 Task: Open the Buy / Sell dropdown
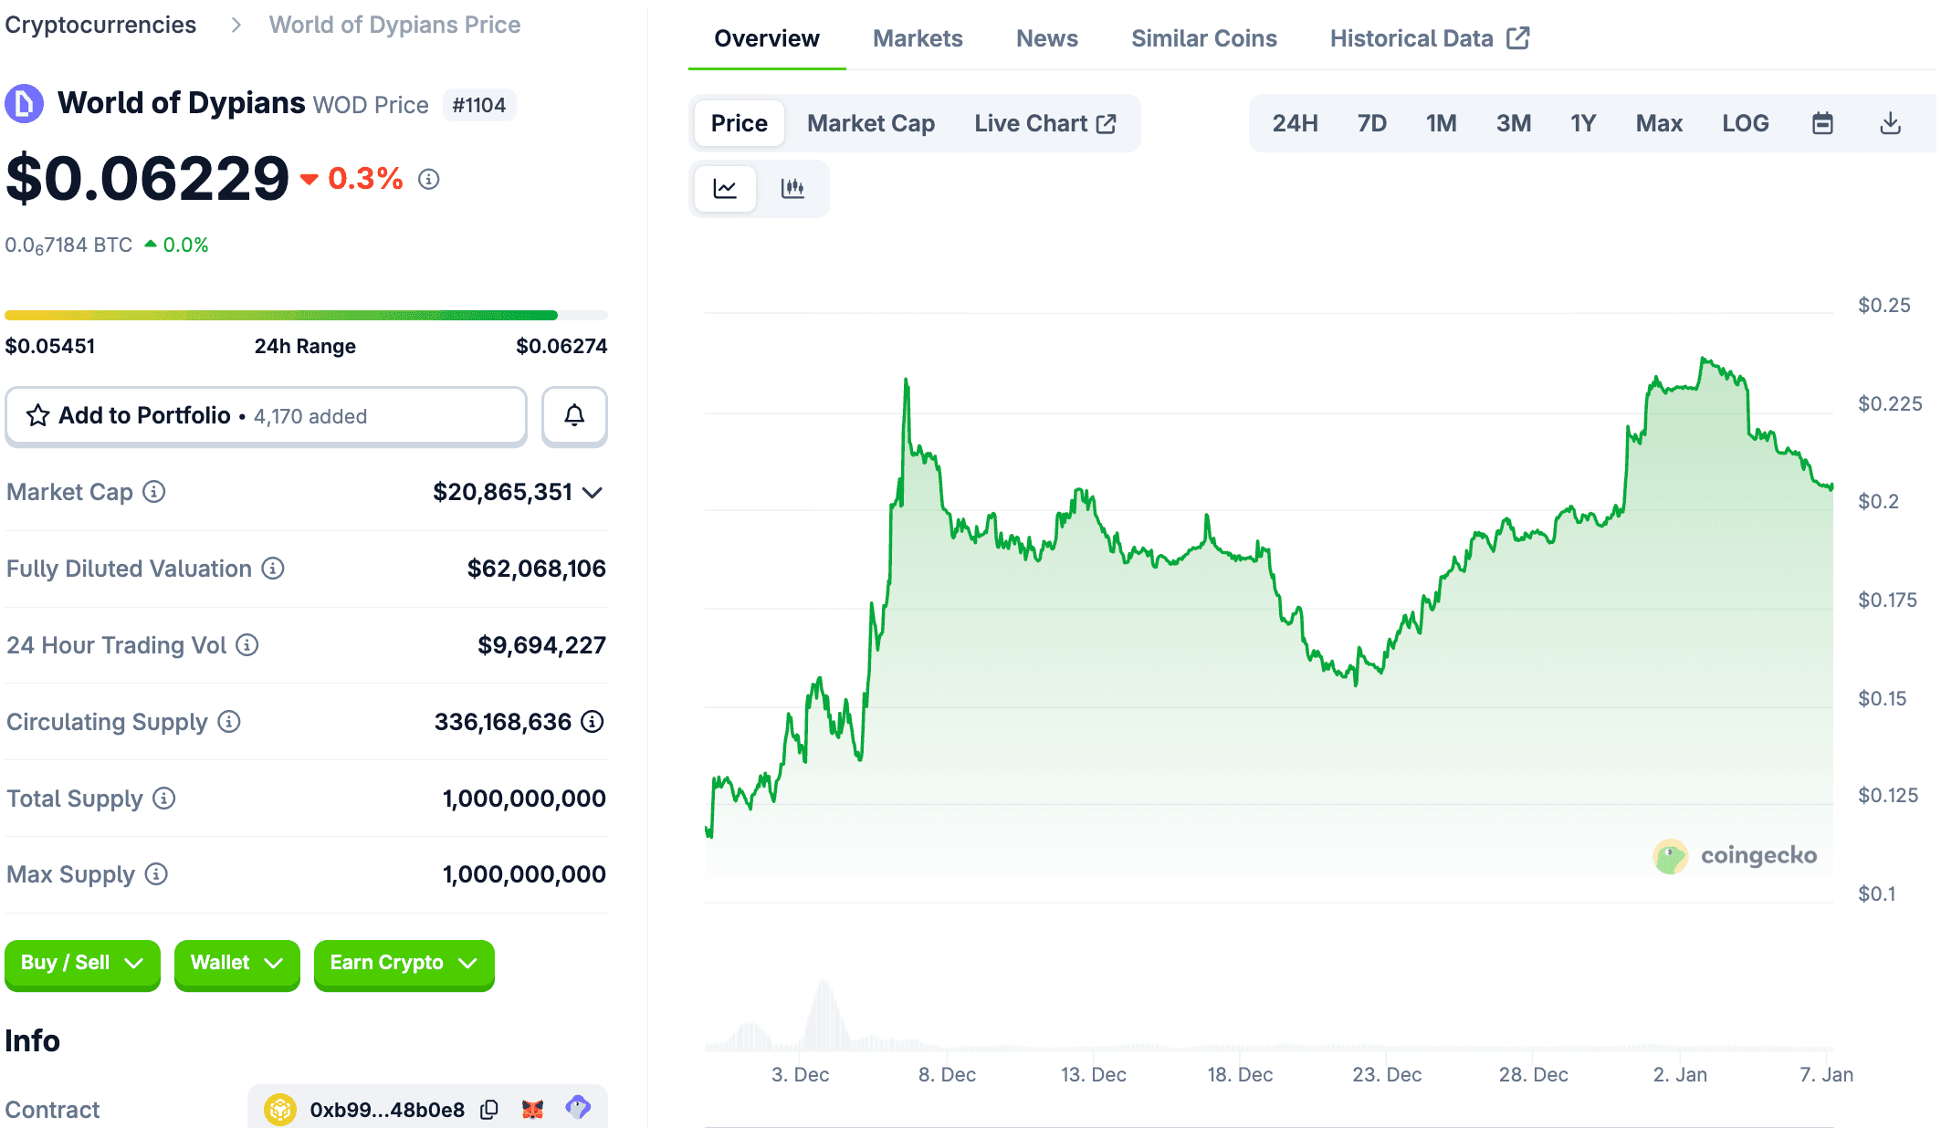[82, 963]
